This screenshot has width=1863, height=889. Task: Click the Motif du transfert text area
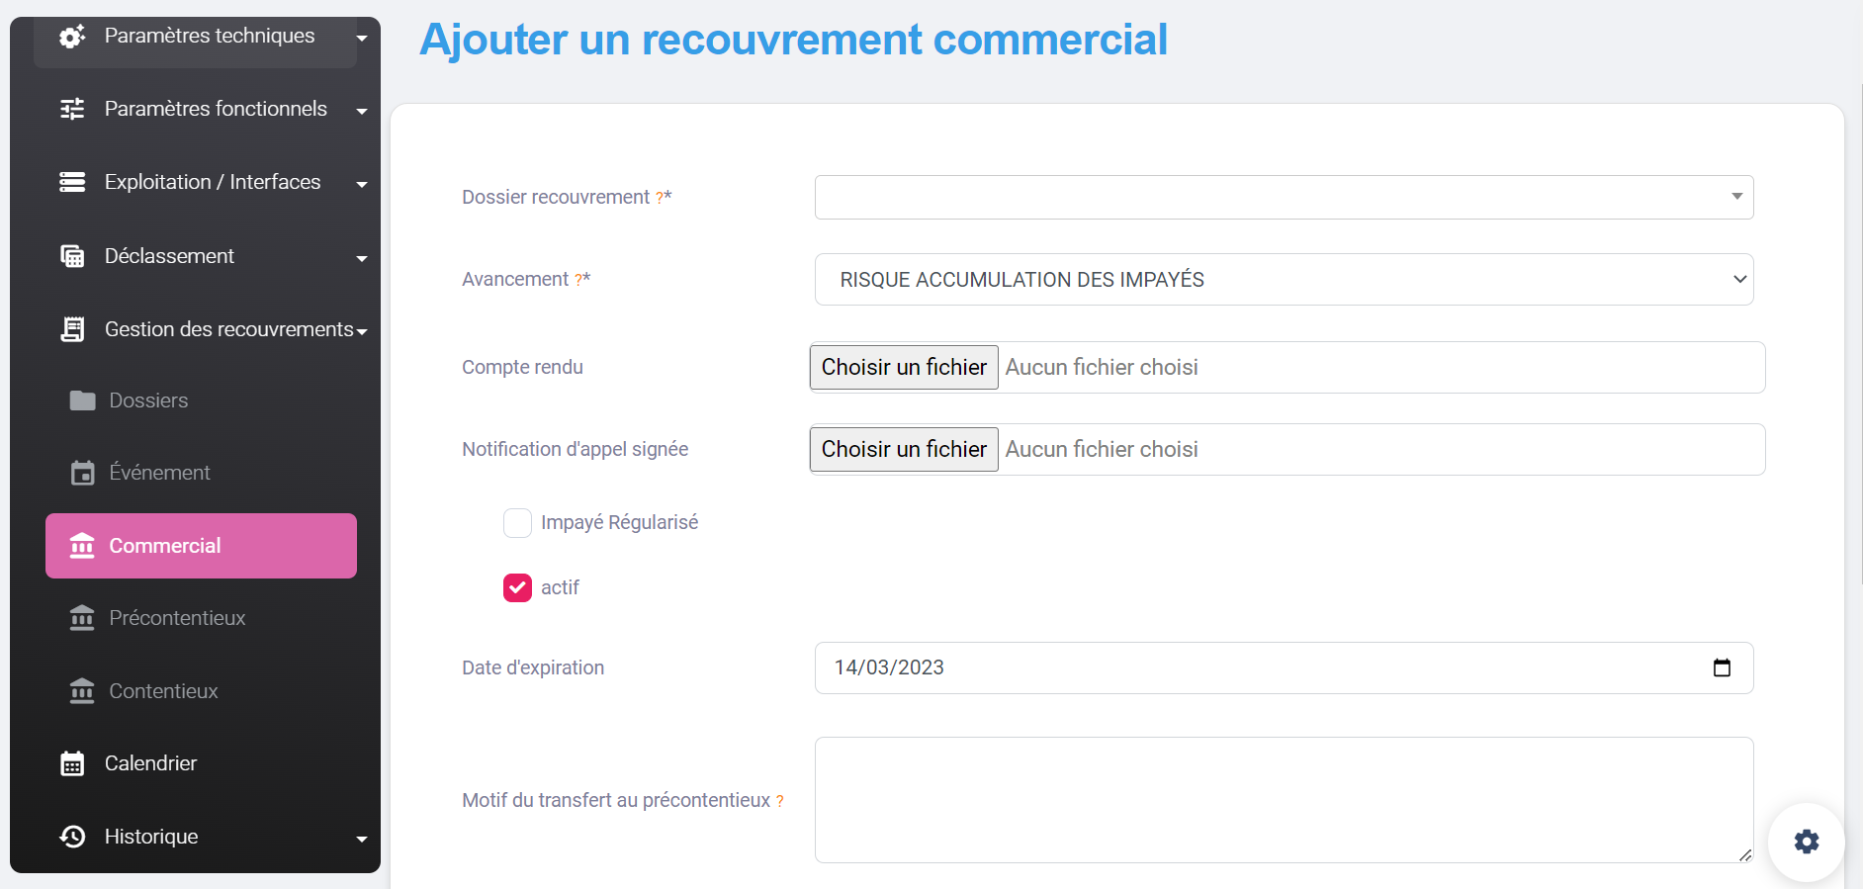[x=1283, y=799]
